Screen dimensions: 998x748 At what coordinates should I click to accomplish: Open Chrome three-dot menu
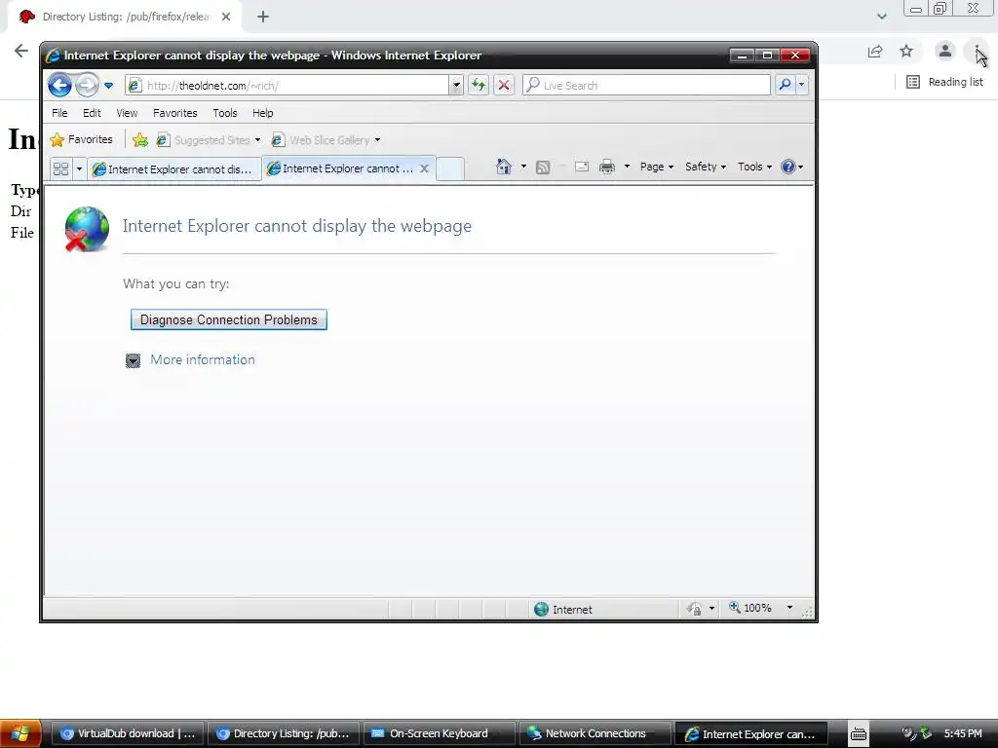tap(977, 51)
